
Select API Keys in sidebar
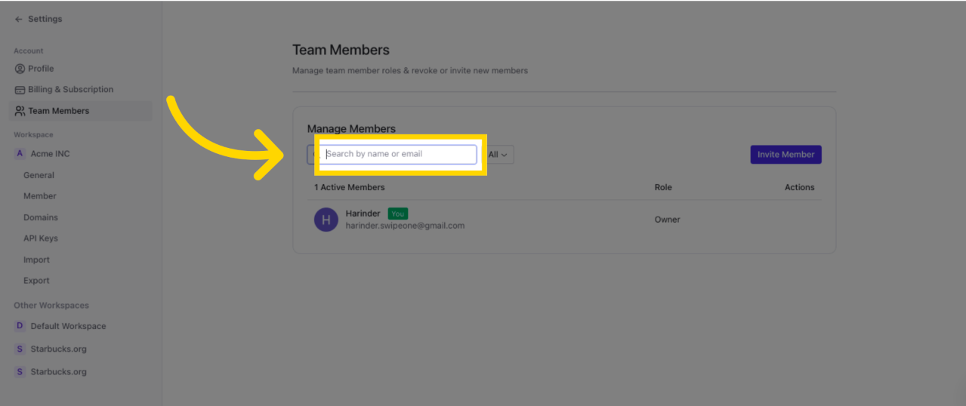pos(41,238)
